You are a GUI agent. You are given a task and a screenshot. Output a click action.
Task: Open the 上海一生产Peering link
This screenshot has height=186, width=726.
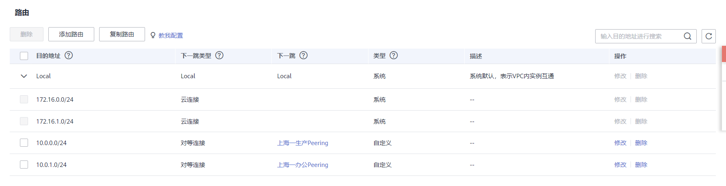(303, 143)
